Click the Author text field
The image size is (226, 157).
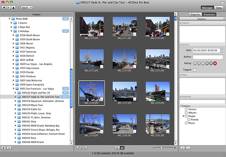click(208, 57)
